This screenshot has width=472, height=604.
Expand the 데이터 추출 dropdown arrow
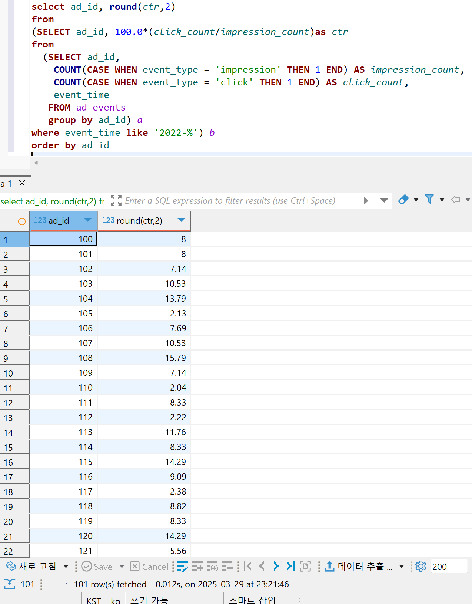(401, 566)
